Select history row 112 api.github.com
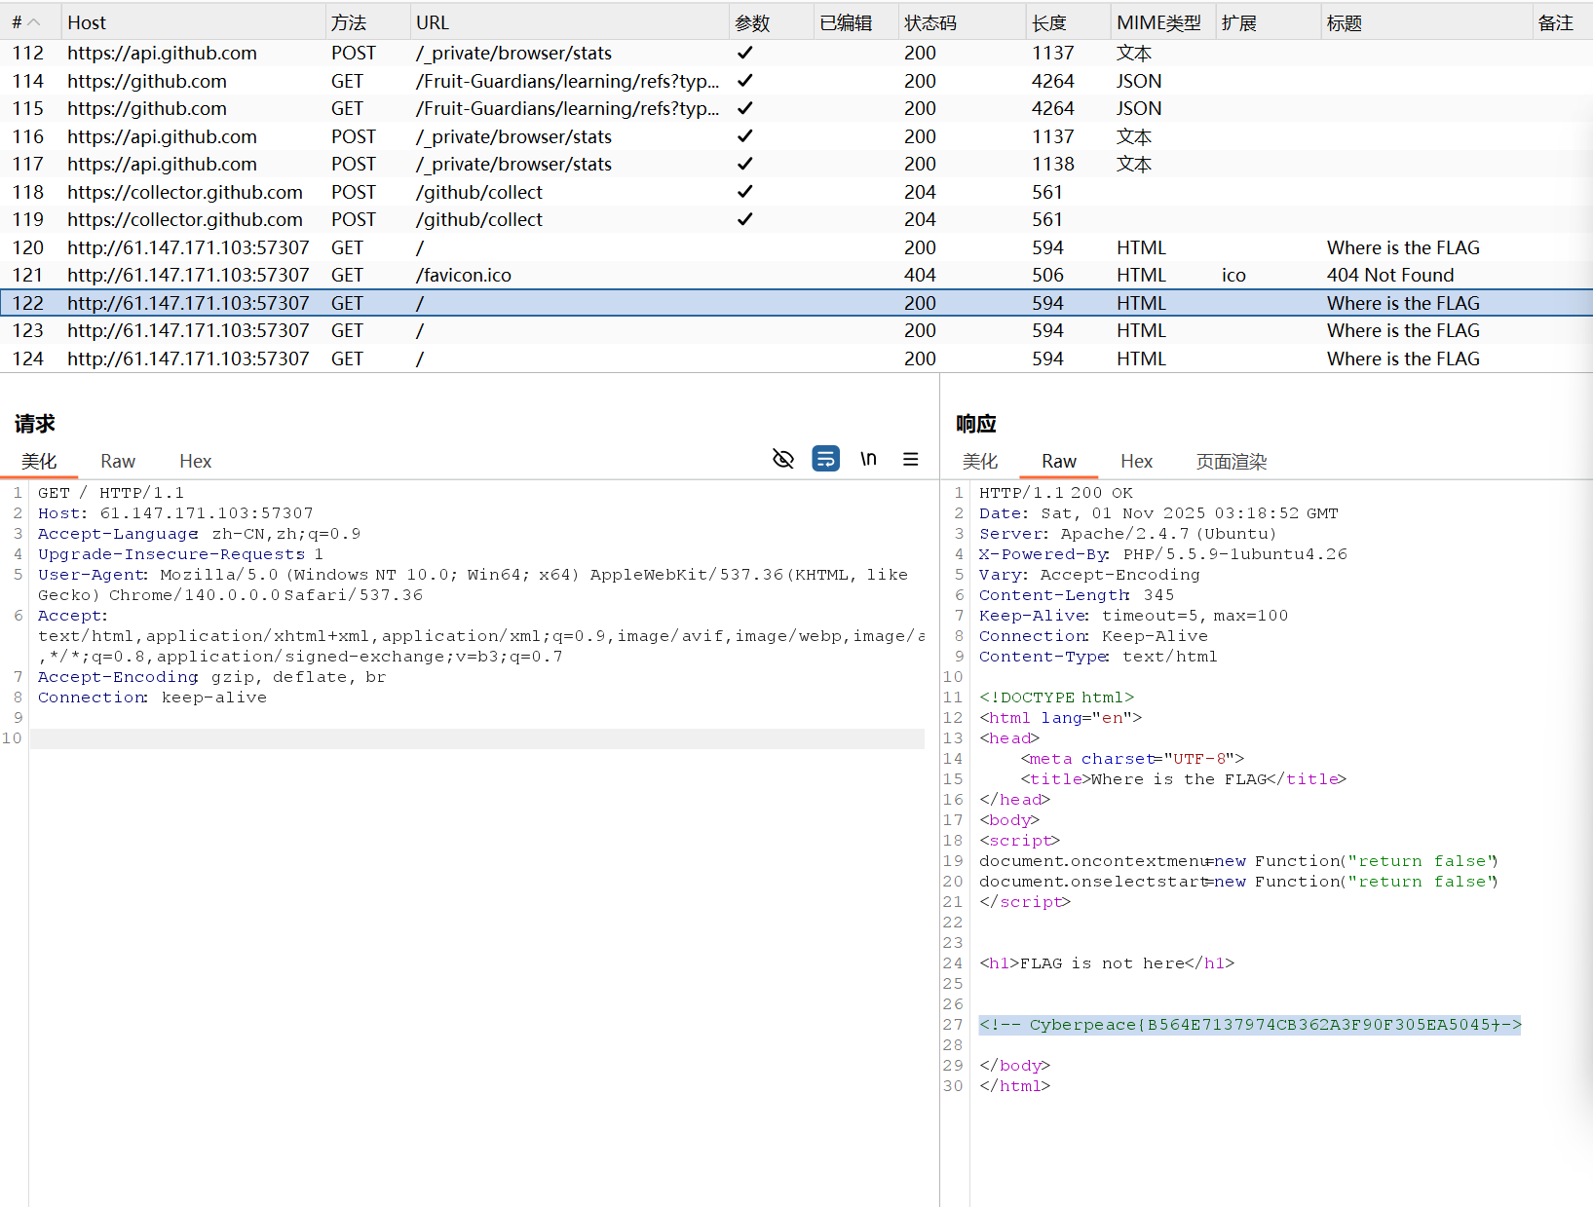Image resolution: width=1593 pixels, height=1207 pixels. pos(796,53)
